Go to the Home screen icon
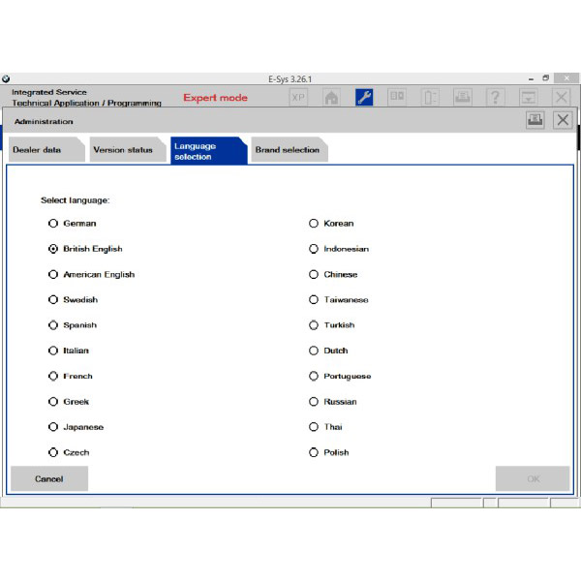581x581 pixels. point(331,97)
